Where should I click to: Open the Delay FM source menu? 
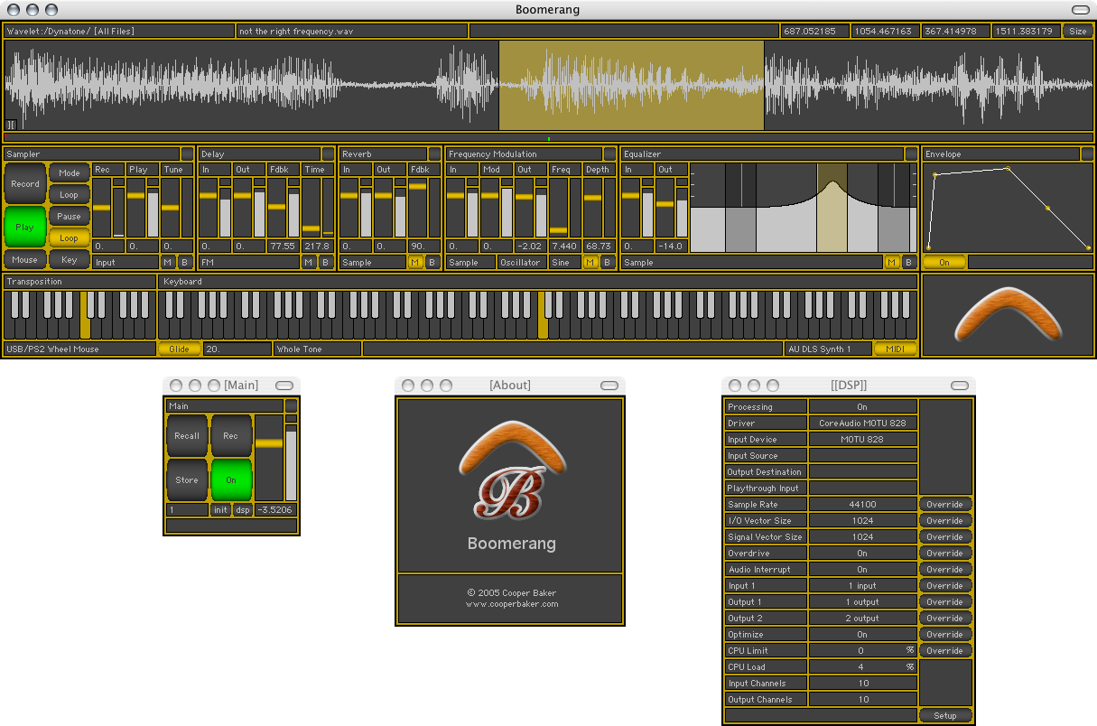point(249,263)
